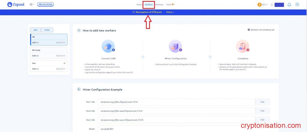Click the Add group button
Image resolution: width=307 pixels, height=132 pixels.
click(x=35, y=30)
